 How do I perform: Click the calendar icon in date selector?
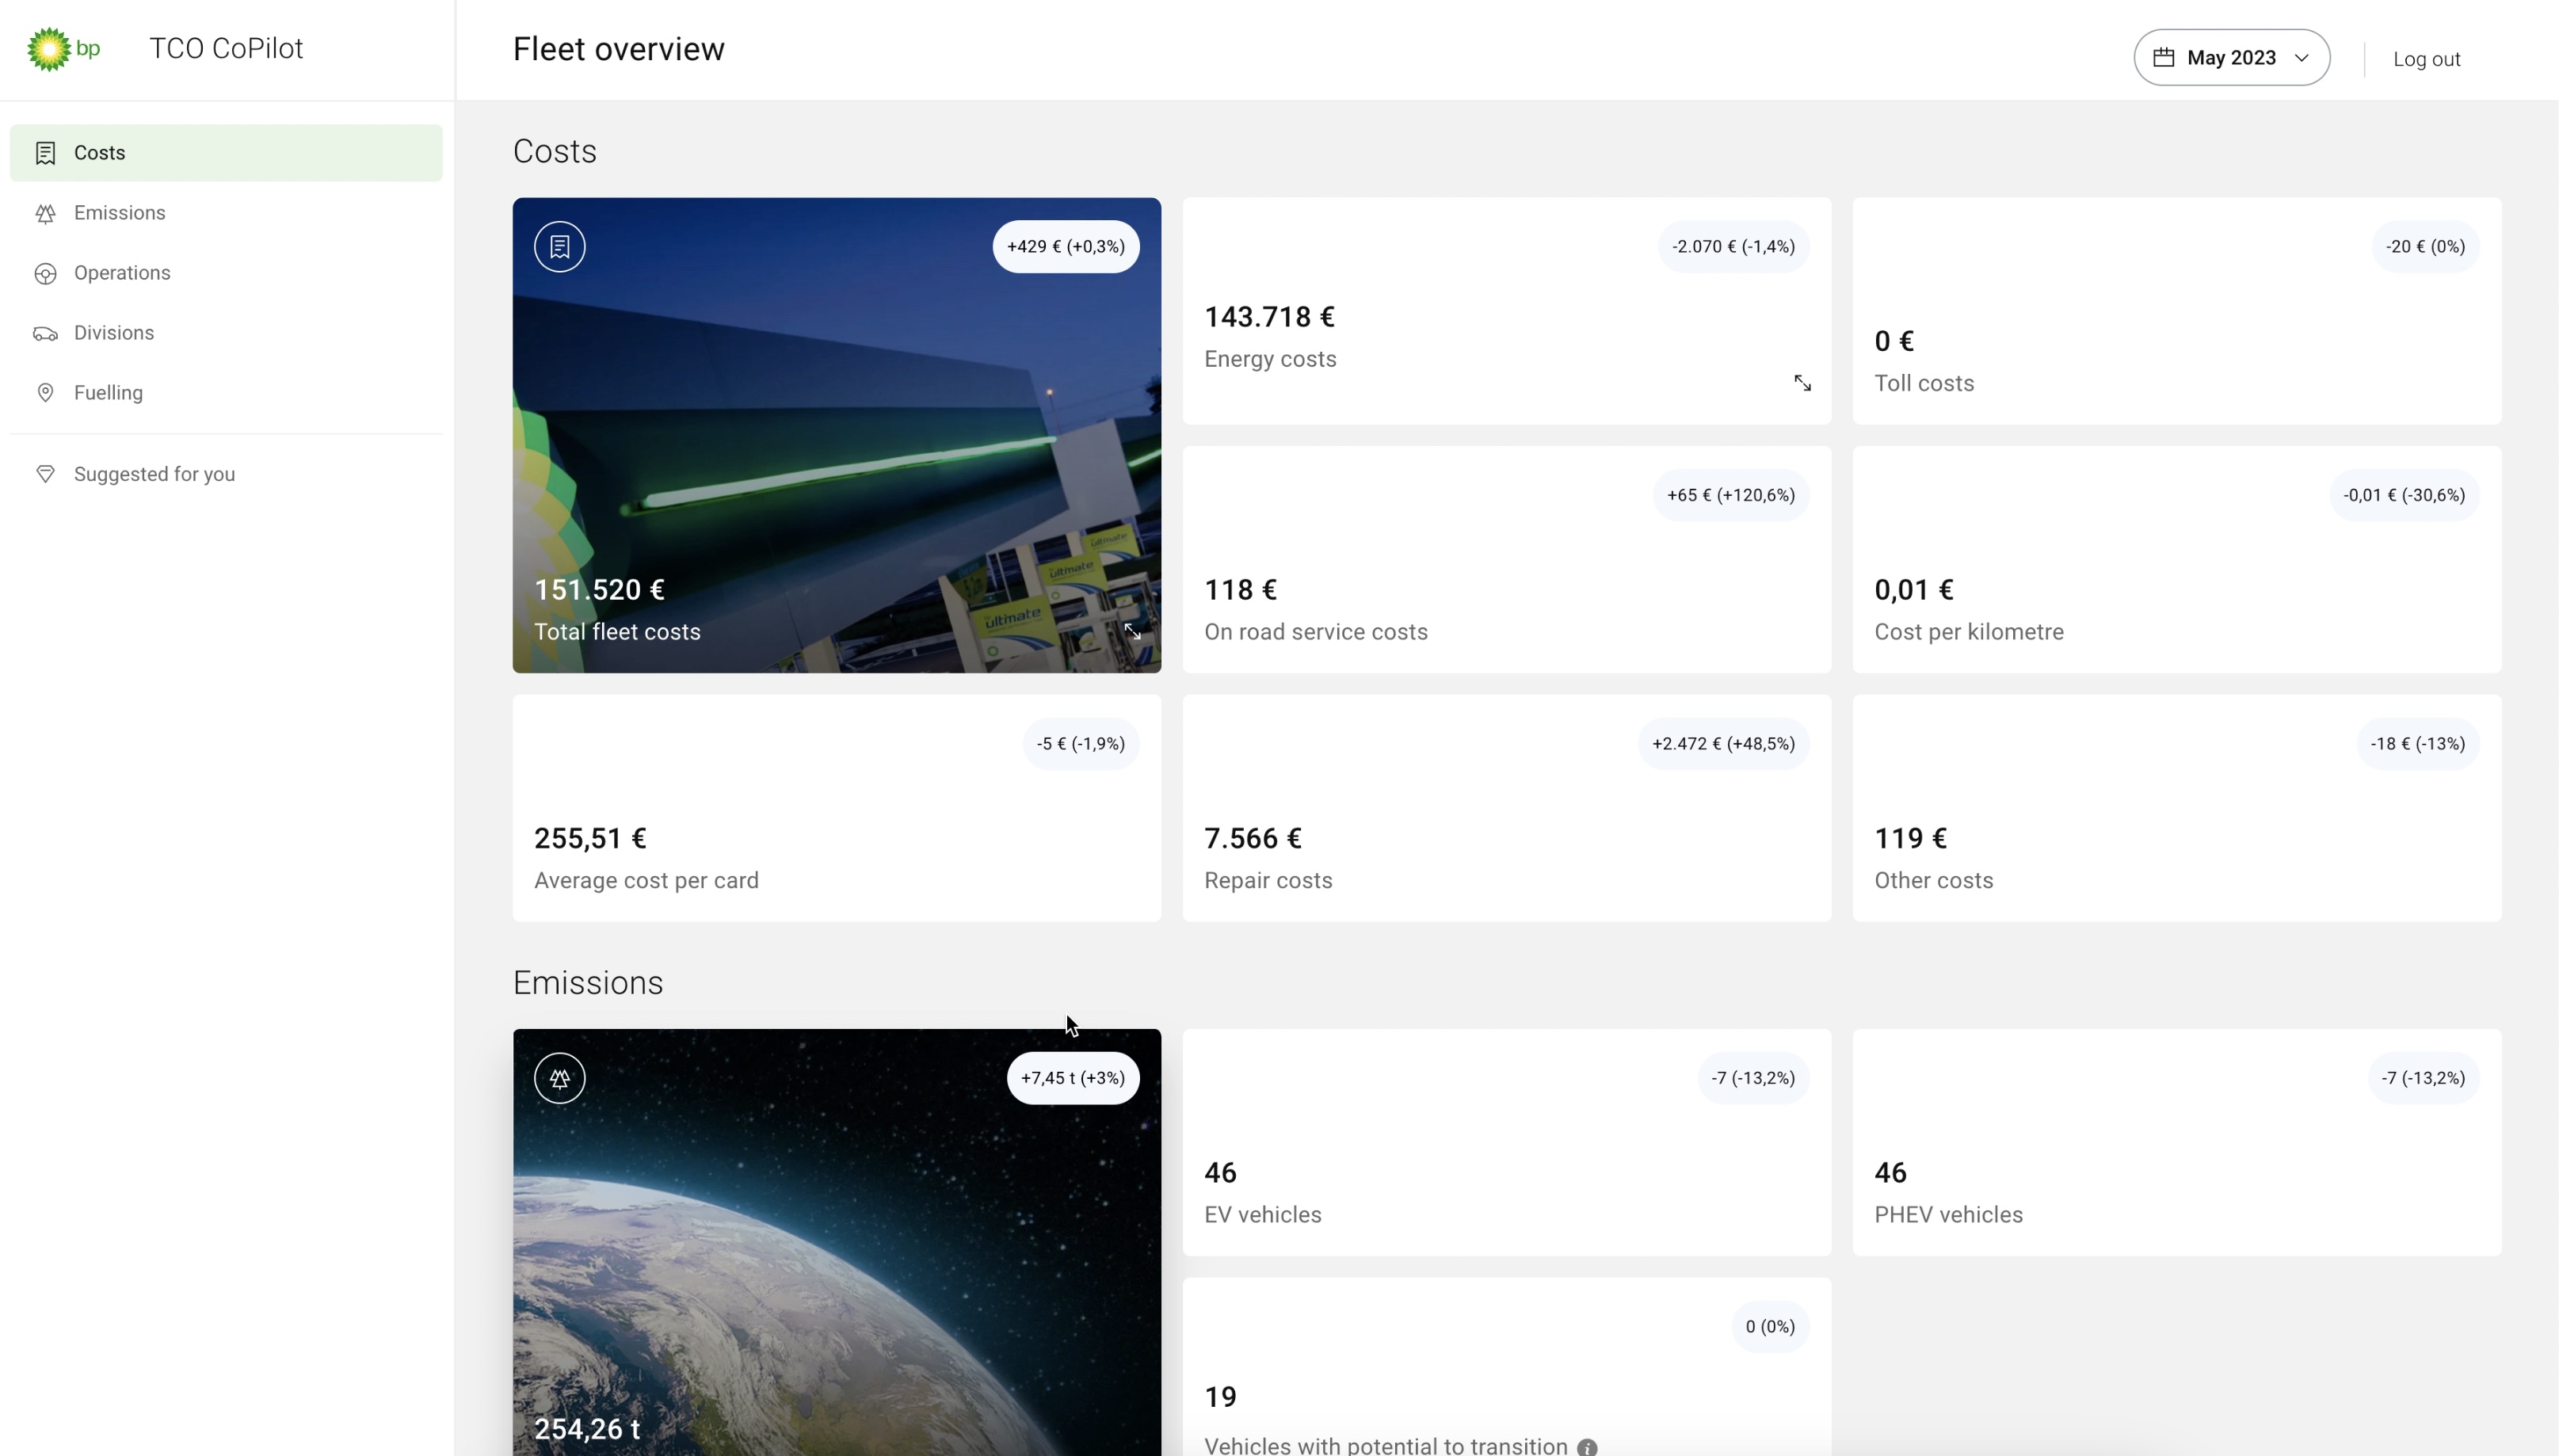(x=2163, y=58)
